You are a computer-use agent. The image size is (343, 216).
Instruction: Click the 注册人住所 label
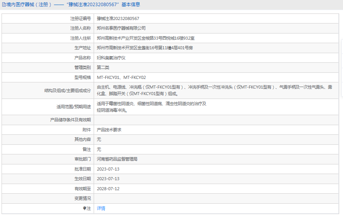click(x=81, y=38)
